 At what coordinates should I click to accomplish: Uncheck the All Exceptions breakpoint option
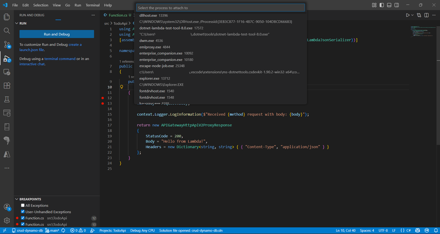(22, 205)
